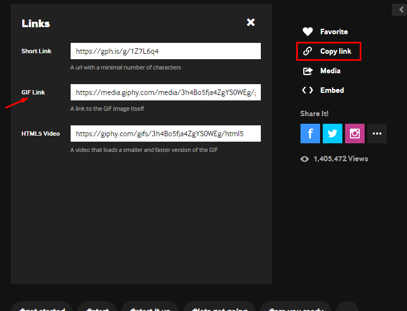Click the eye views icon

tap(305, 159)
